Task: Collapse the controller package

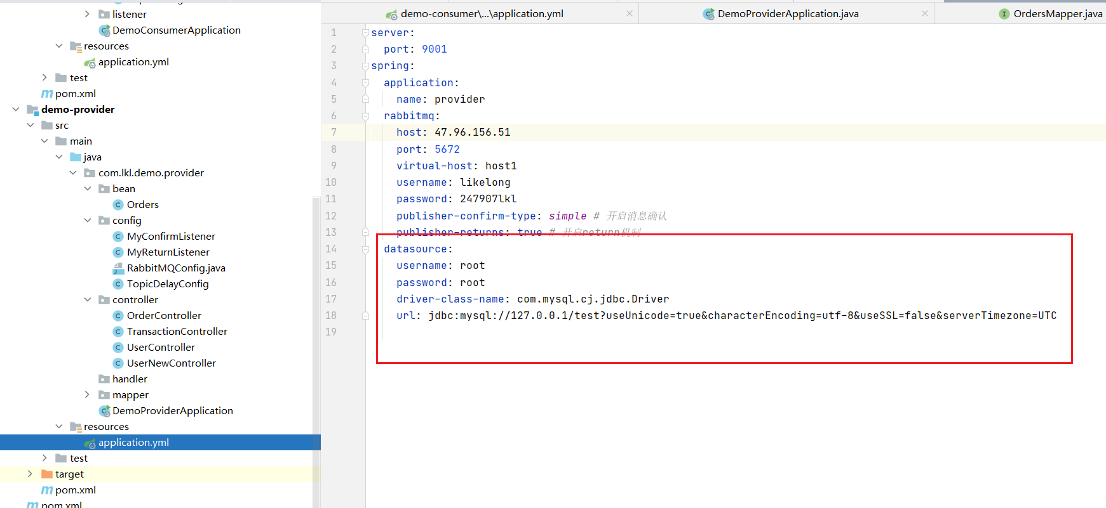Action: coord(88,300)
